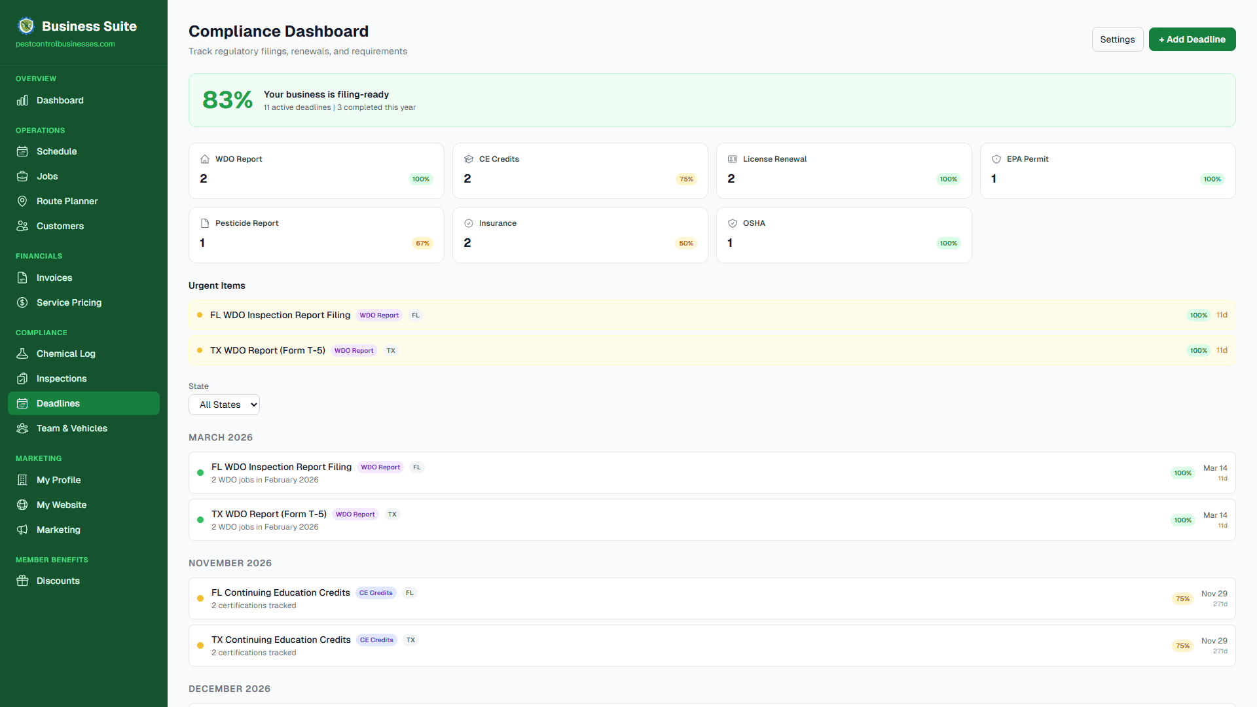
Task: Open the All States dropdown
Action: (x=224, y=405)
